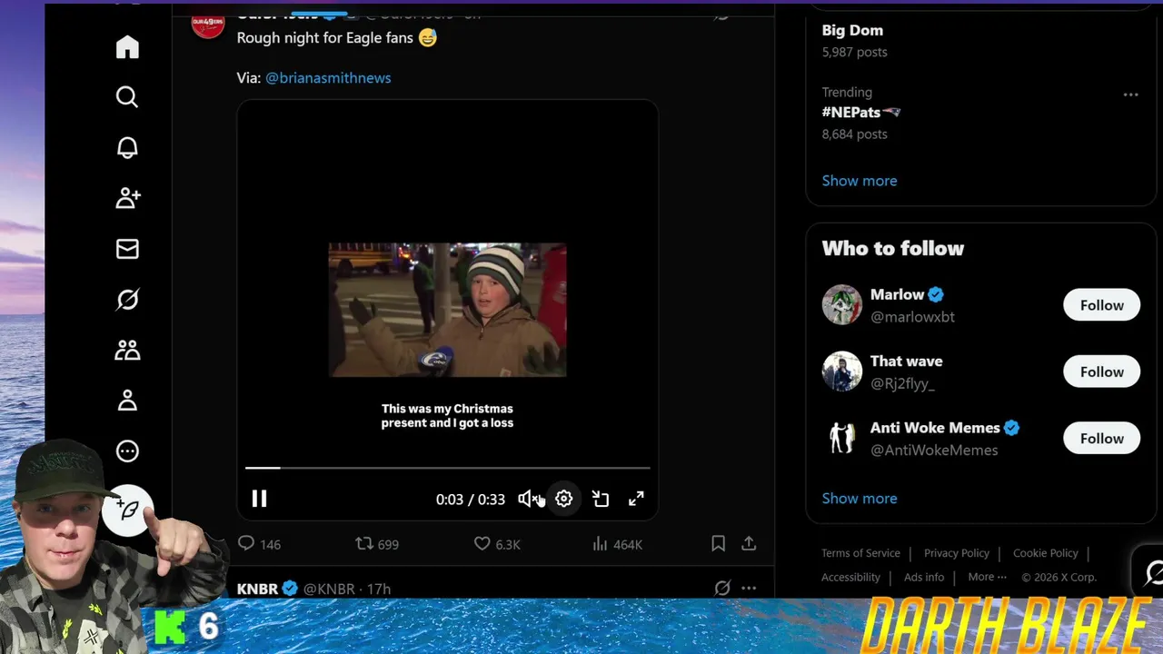Image resolution: width=1163 pixels, height=654 pixels.
Task: Click @marlowxbt handle text
Action: pos(912,317)
